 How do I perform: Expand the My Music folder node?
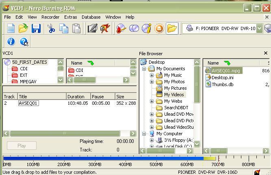click(x=152, y=76)
